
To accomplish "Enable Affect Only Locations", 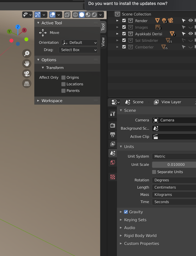I will tap(63, 84).
